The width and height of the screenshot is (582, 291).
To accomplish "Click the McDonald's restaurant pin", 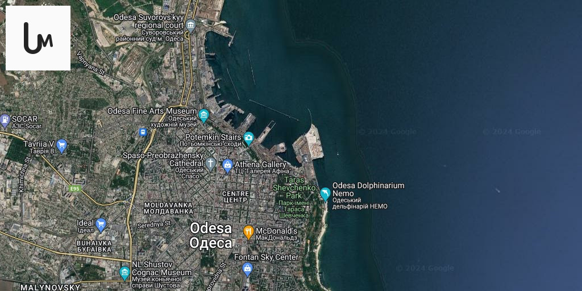I will [x=248, y=232].
